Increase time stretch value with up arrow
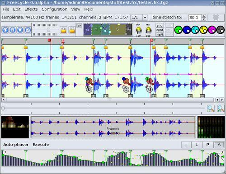The width and height of the screenshot is (226, 174). click(x=204, y=16)
